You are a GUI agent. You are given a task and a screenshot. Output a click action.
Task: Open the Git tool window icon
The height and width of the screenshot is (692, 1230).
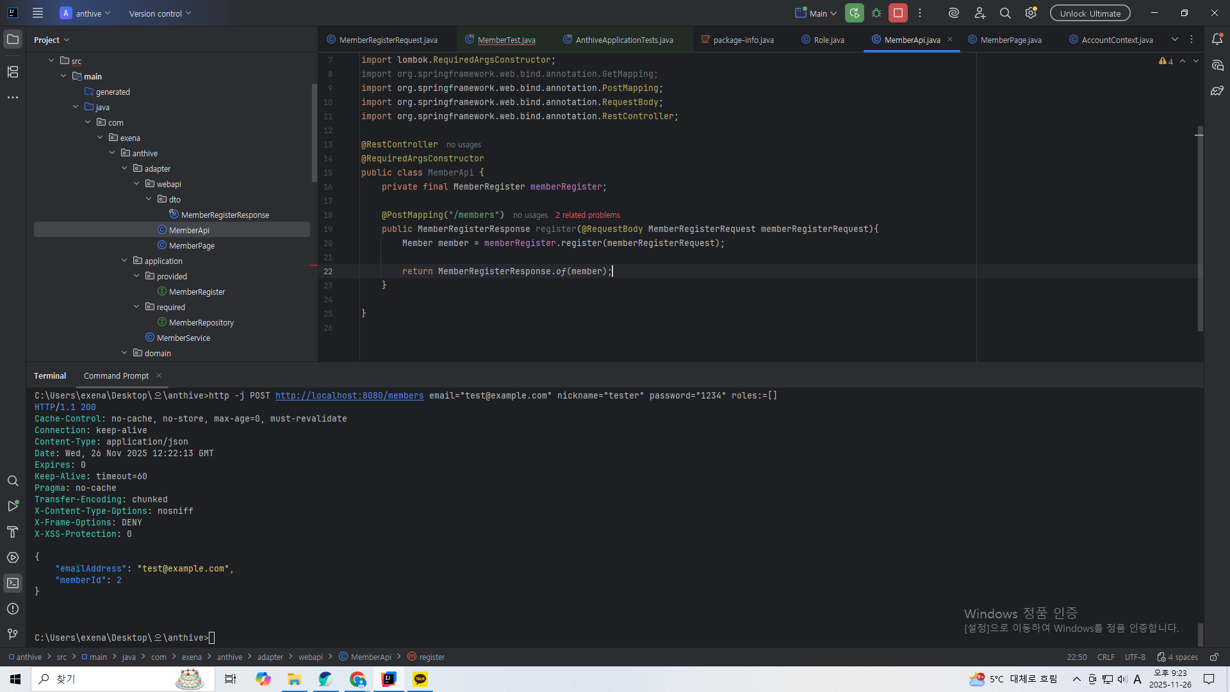click(x=13, y=634)
